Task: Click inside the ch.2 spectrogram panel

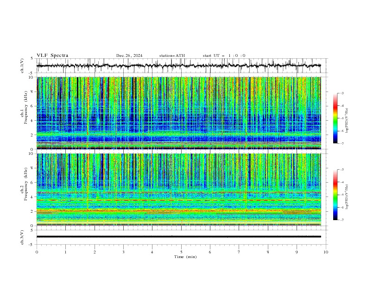Action: [x=179, y=190]
